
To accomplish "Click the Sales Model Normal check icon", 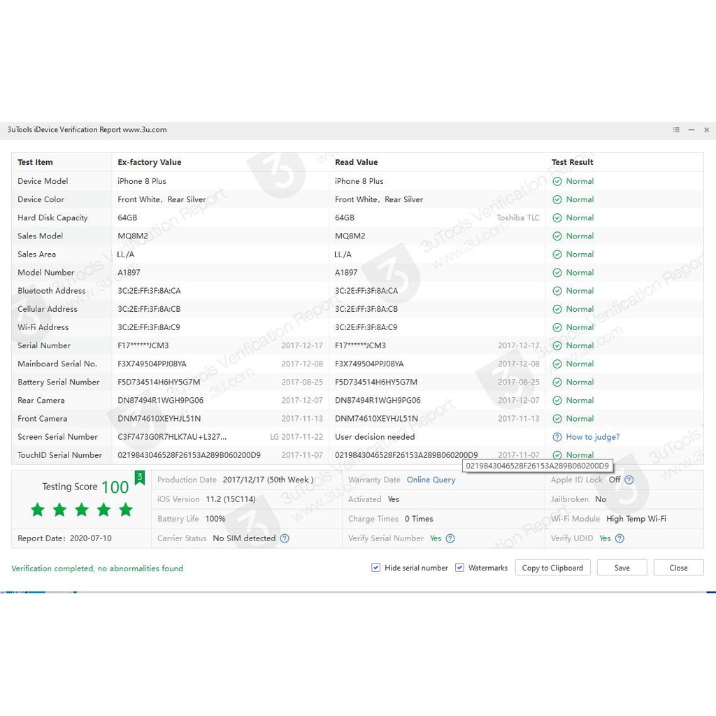I will point(557,236).
